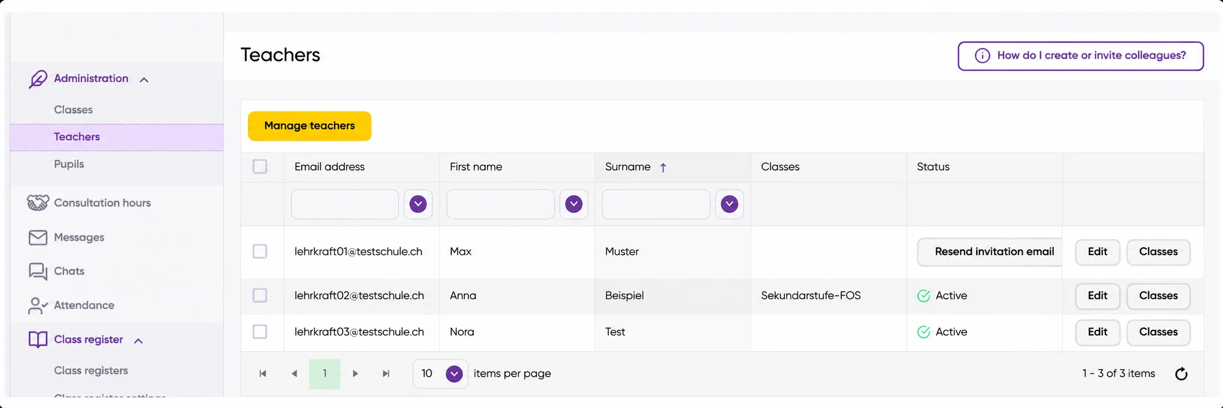
Task: Collapse the Class register section chevron
Action: click(x=139, y=341)
